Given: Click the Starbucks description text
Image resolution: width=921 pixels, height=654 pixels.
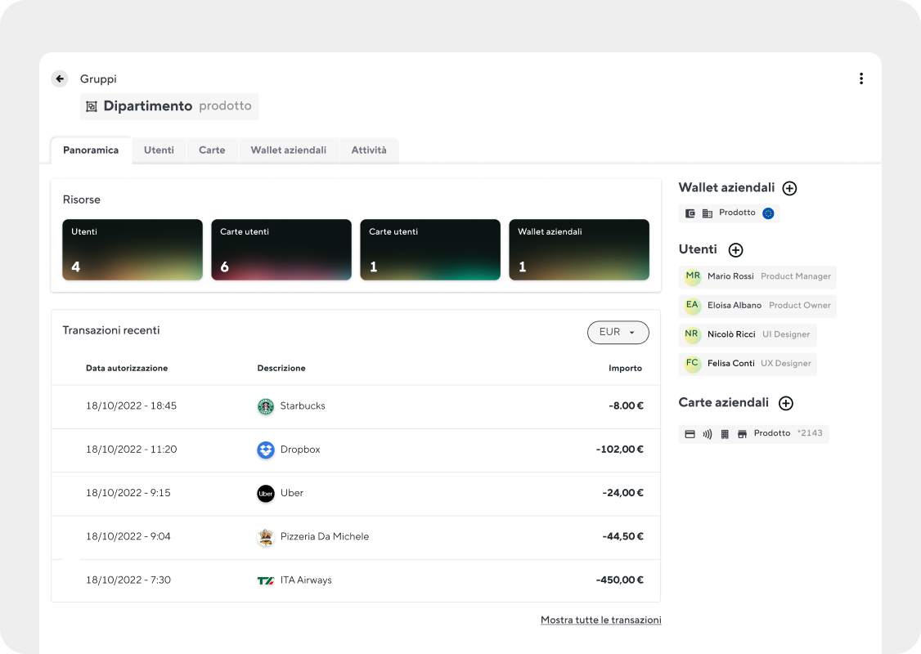Looking at the screenshot, I should coord(303,405).
